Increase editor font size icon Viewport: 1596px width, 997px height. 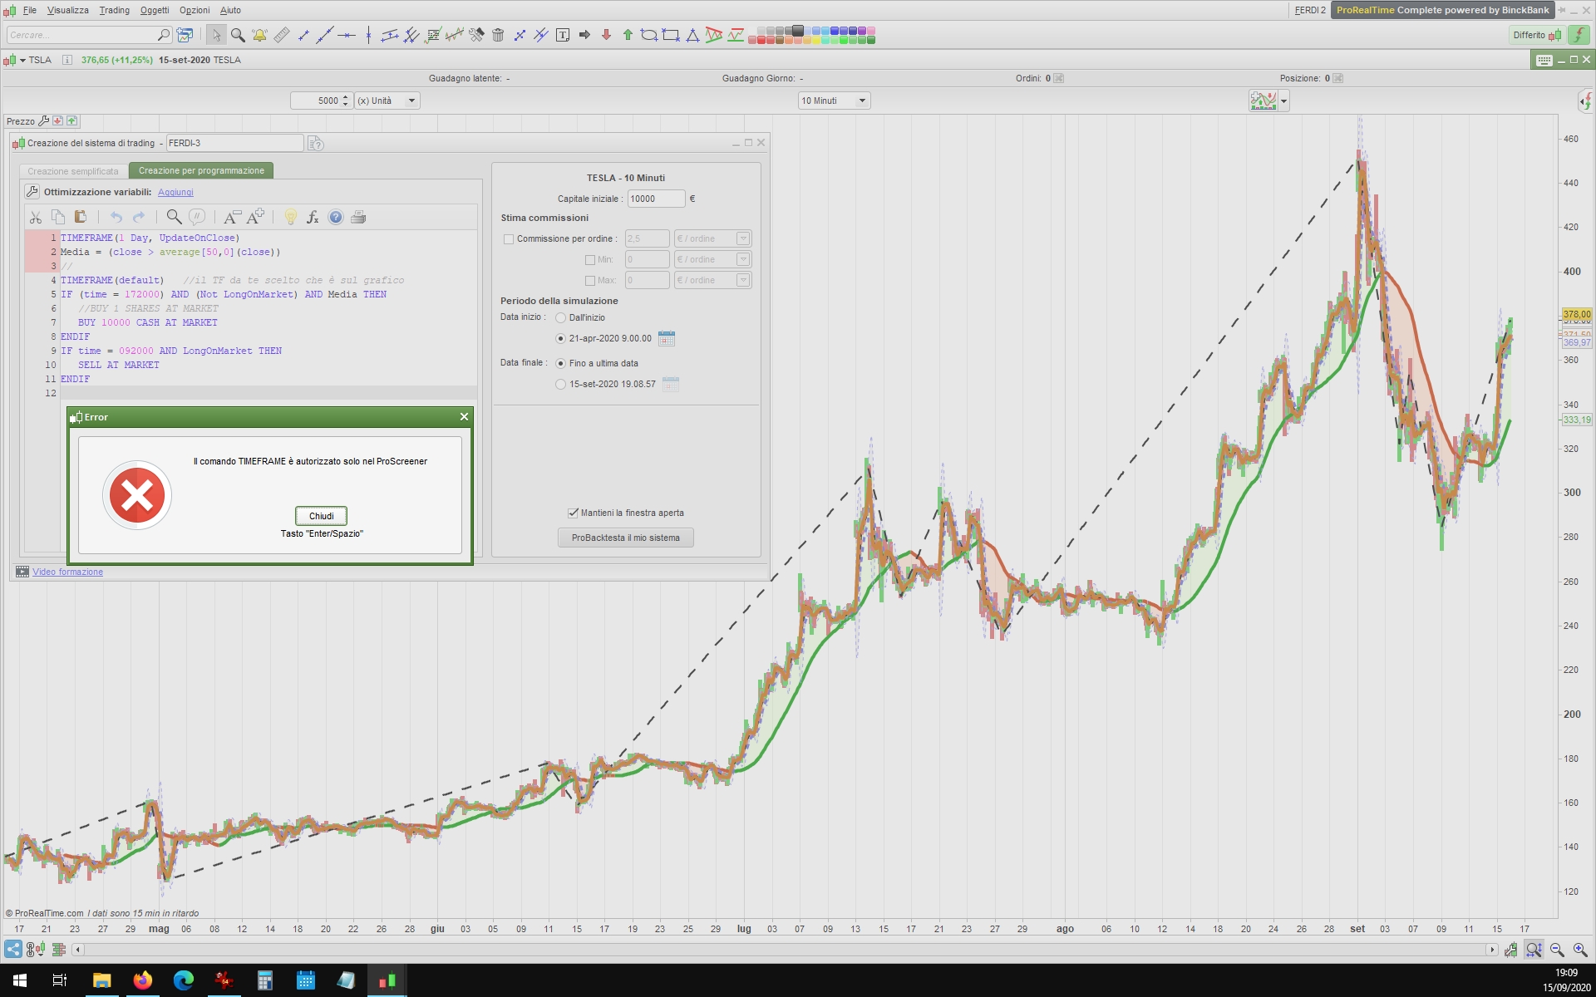pos(255,217)
